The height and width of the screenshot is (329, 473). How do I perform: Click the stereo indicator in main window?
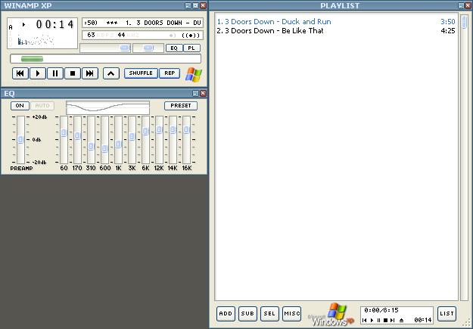coord(191,36)
